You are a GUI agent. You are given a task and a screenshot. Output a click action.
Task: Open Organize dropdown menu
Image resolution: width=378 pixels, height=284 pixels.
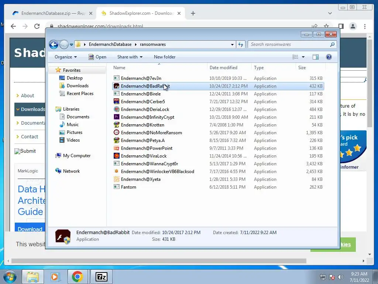coord(66,57)
